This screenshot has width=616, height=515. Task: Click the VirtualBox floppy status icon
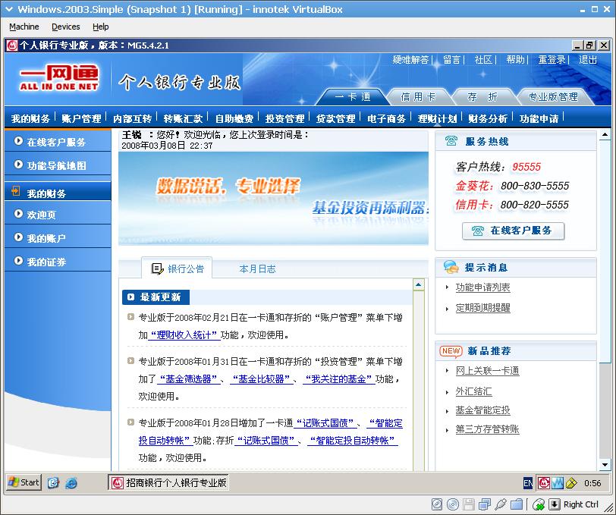point(469,504)
